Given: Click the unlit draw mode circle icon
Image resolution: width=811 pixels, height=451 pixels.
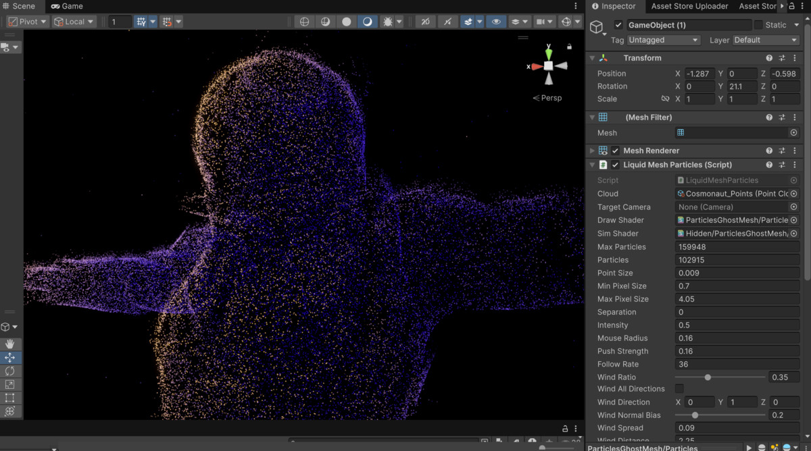Looking at the screenshot, I should coord(346,22).
